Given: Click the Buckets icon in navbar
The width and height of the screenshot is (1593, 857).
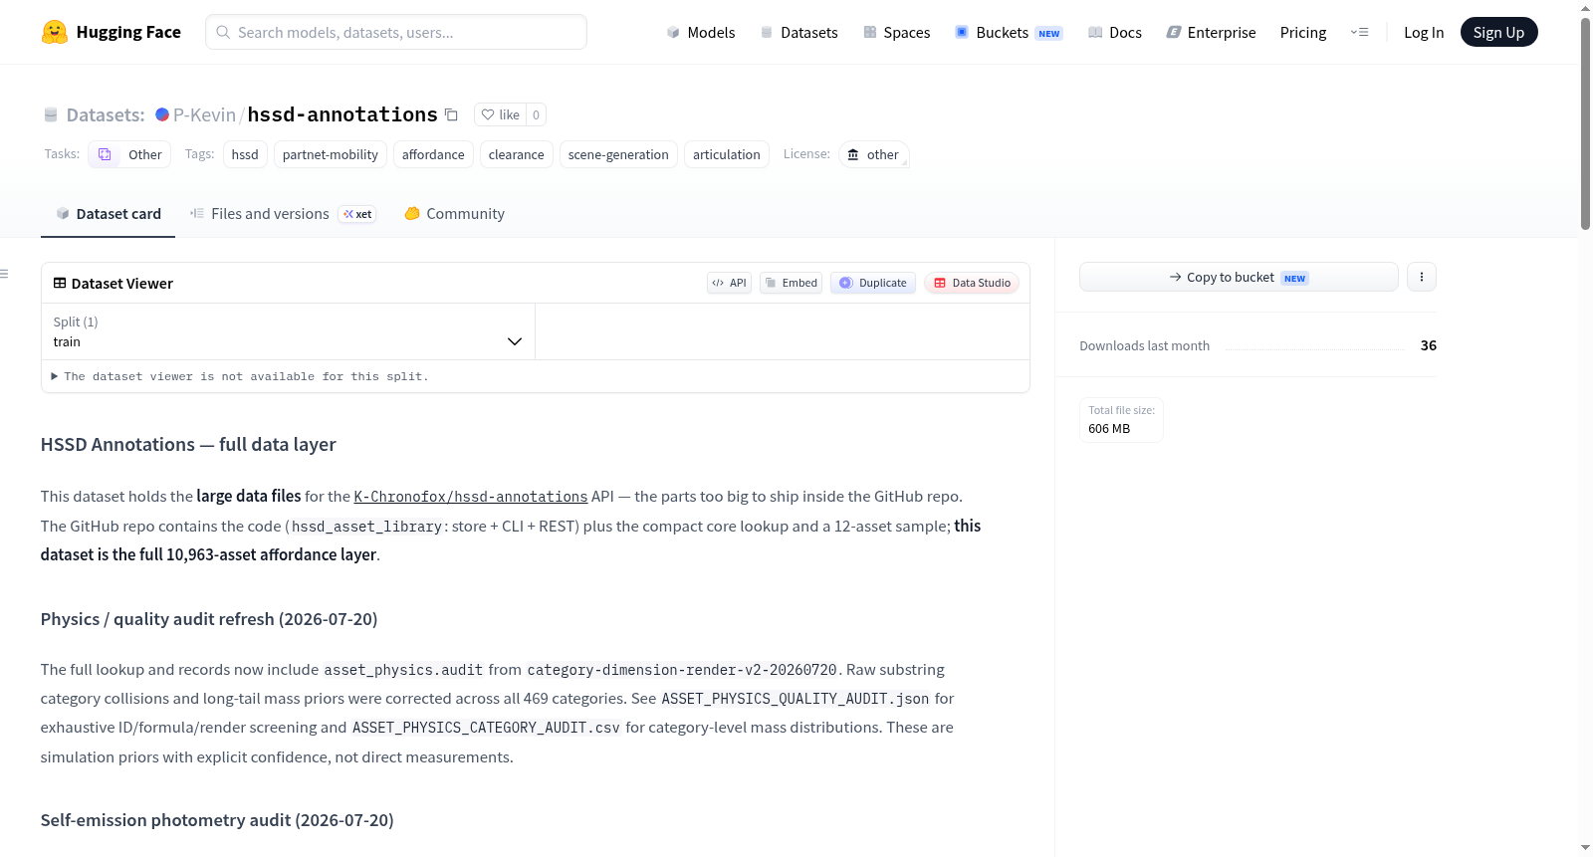Looking at the screenshot, I should pyautogui.click(x=962, y=32).
